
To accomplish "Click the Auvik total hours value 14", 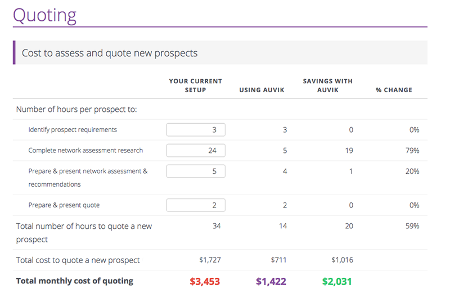I will pyautogui.click(x=283, y=226).
